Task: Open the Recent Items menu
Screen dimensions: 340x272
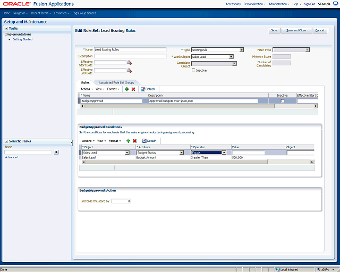Action: click(41, 13)
